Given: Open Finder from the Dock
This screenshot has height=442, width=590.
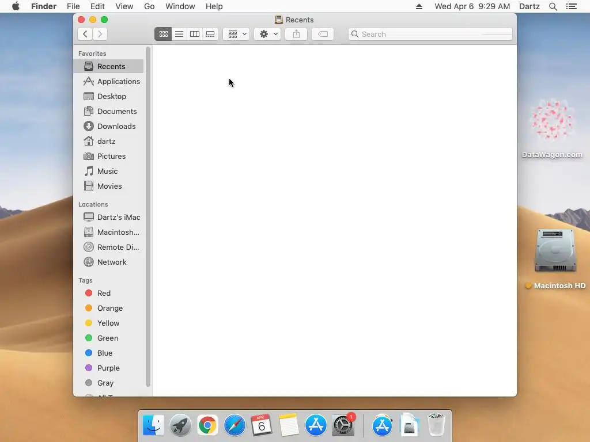Looking at the screenshot, I should (x=153, y=425).
